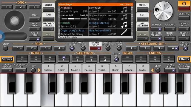Viewport: 191px width, 107px height.
Task: Select Ending 2
Action: (x=155, y=59)
